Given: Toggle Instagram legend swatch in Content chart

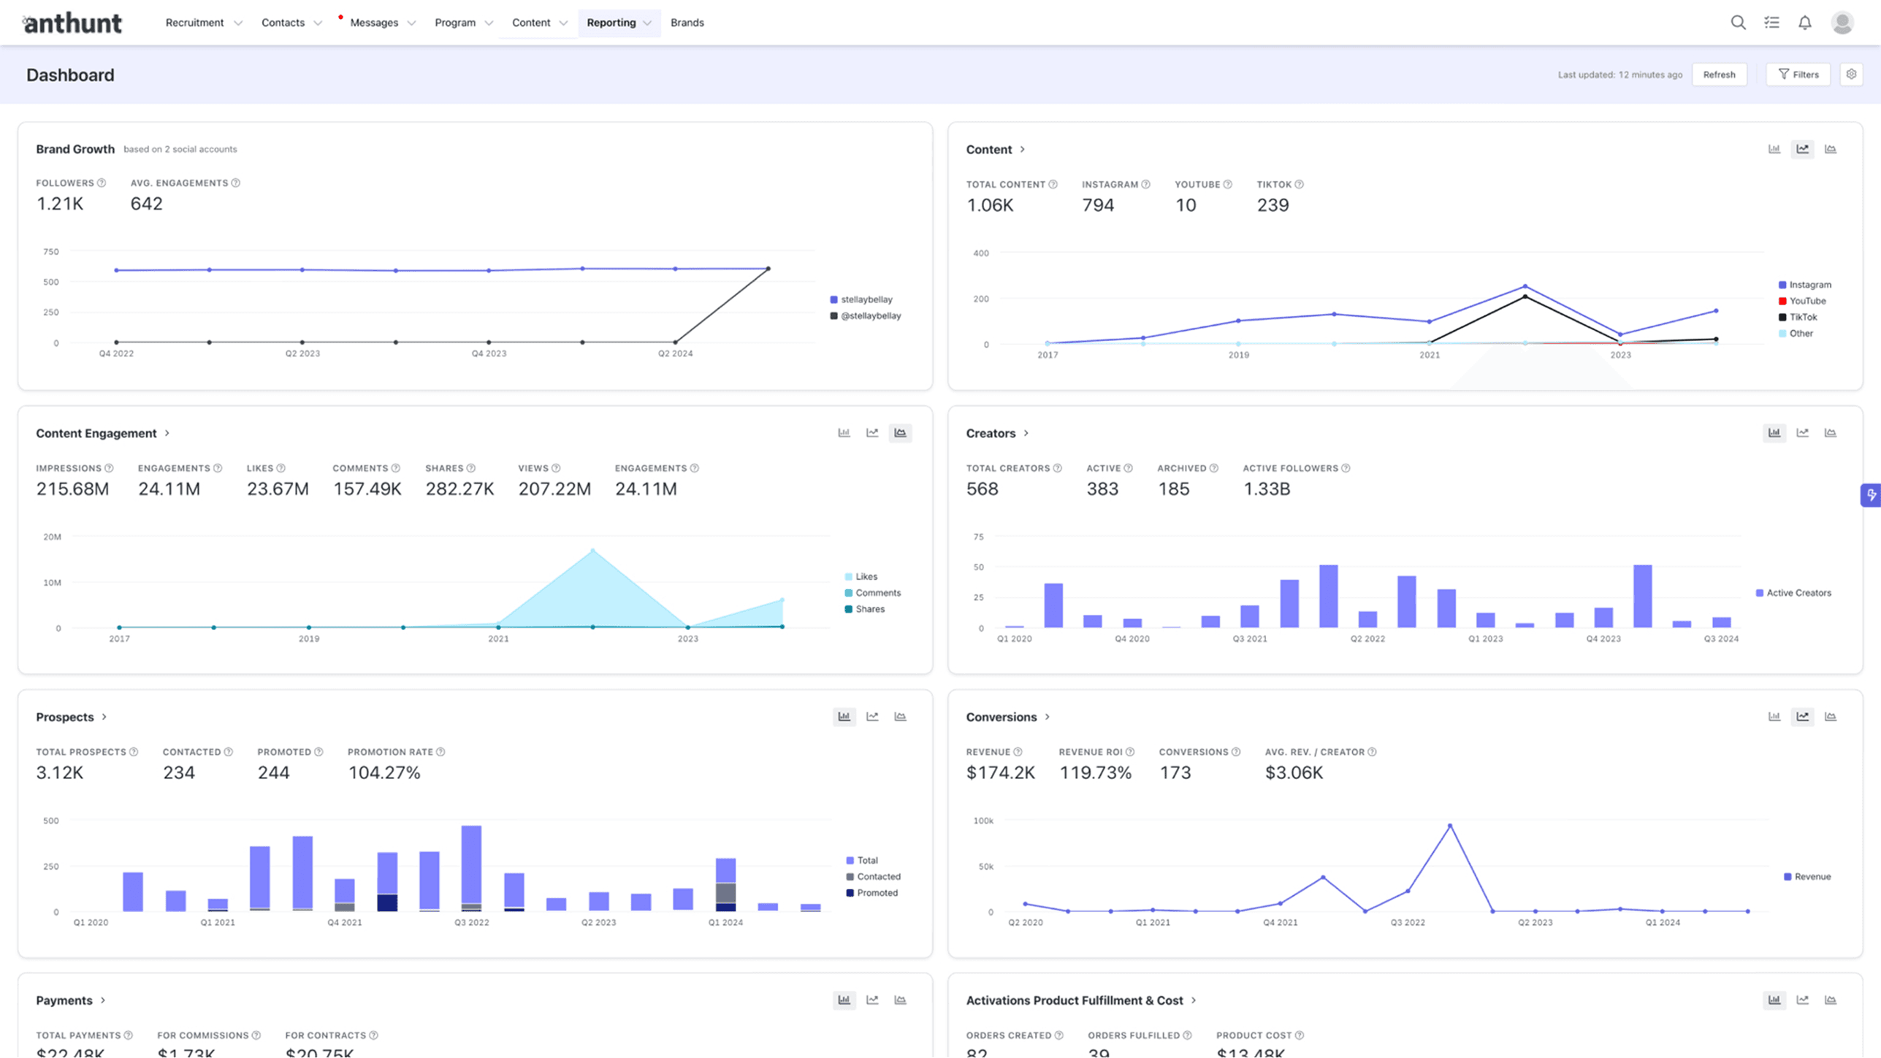Looking at the screenshot, I should pos(1782,285).
